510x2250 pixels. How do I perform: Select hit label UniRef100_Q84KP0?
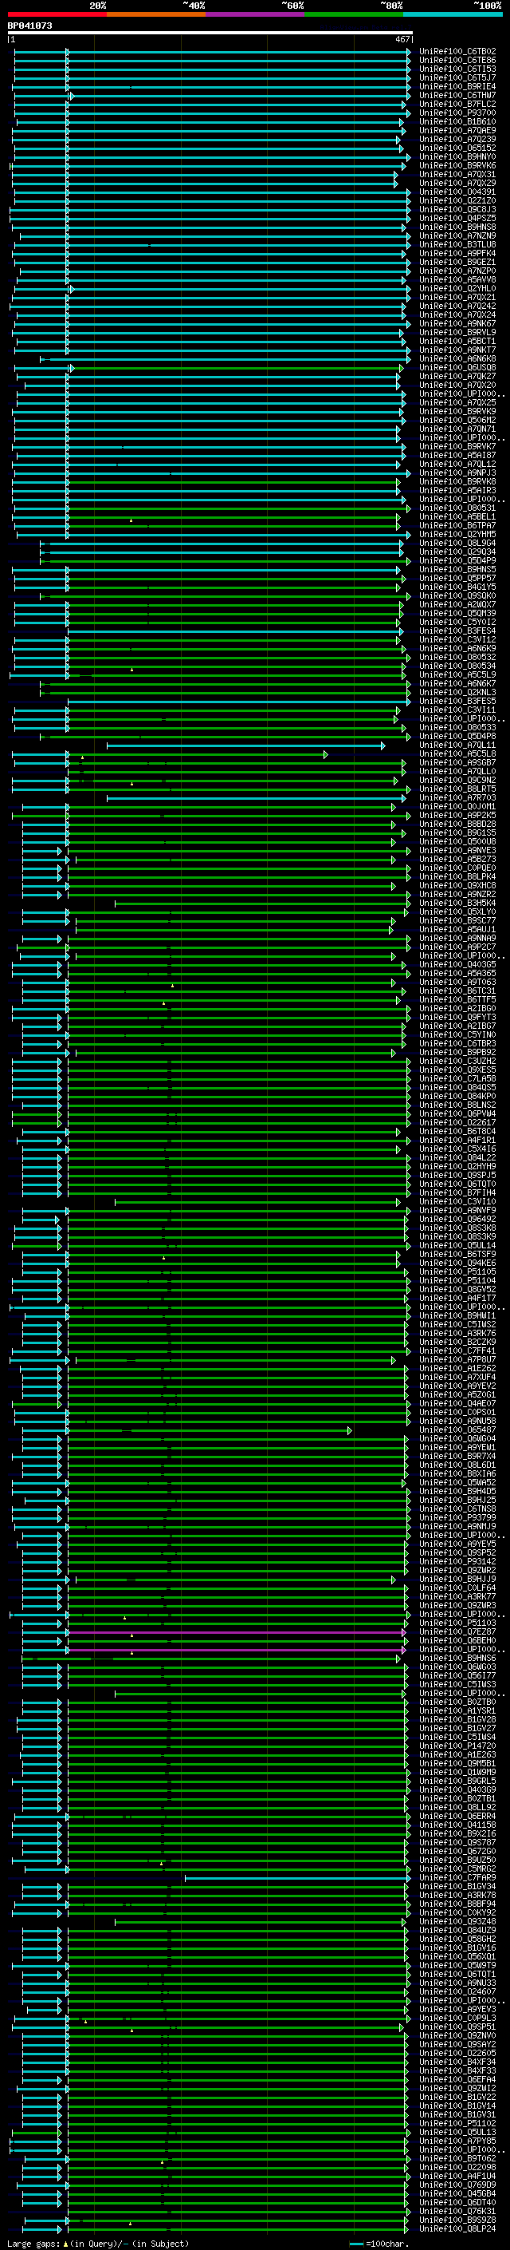[457, 1096]
